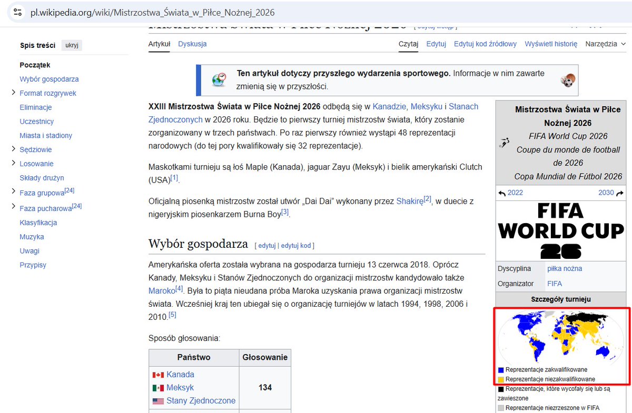Image resolution: width=632 pixels, height=413 pixels.
Task: Jump to Klasyfikacja section in sidebar
Action: tap(38, 223)
